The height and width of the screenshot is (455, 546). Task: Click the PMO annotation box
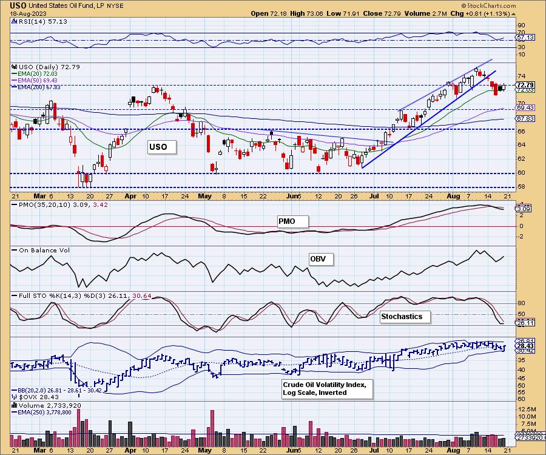[293, 221]
